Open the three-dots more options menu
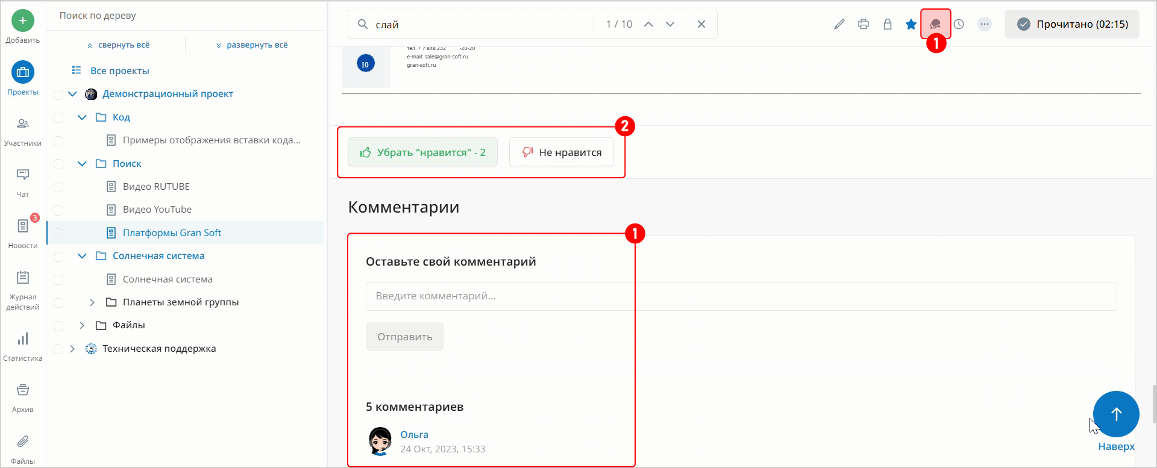This screenshot has height=468, width=1157. [985, 24]
